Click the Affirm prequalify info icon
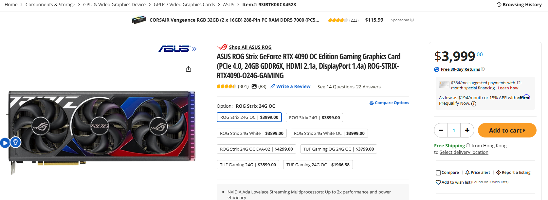This screenshot has height=200, width=548. pyautogui.click(x=474, y=104)
